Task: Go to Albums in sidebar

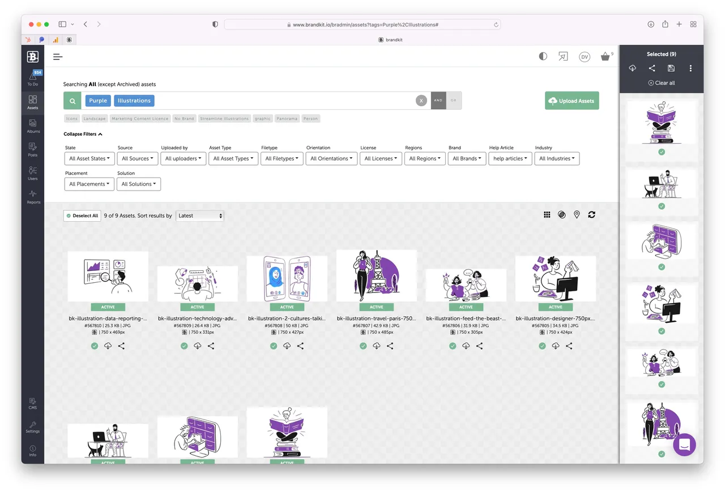Action: click(x=33, y=126)
